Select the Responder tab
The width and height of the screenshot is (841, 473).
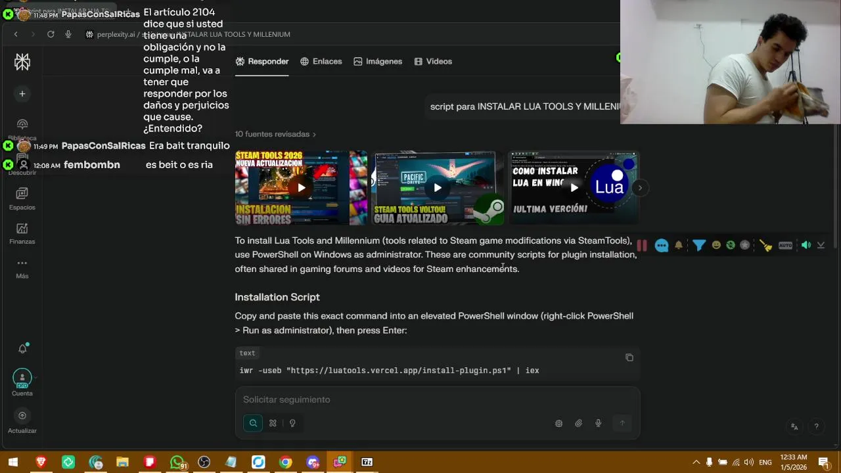(261, 61)
